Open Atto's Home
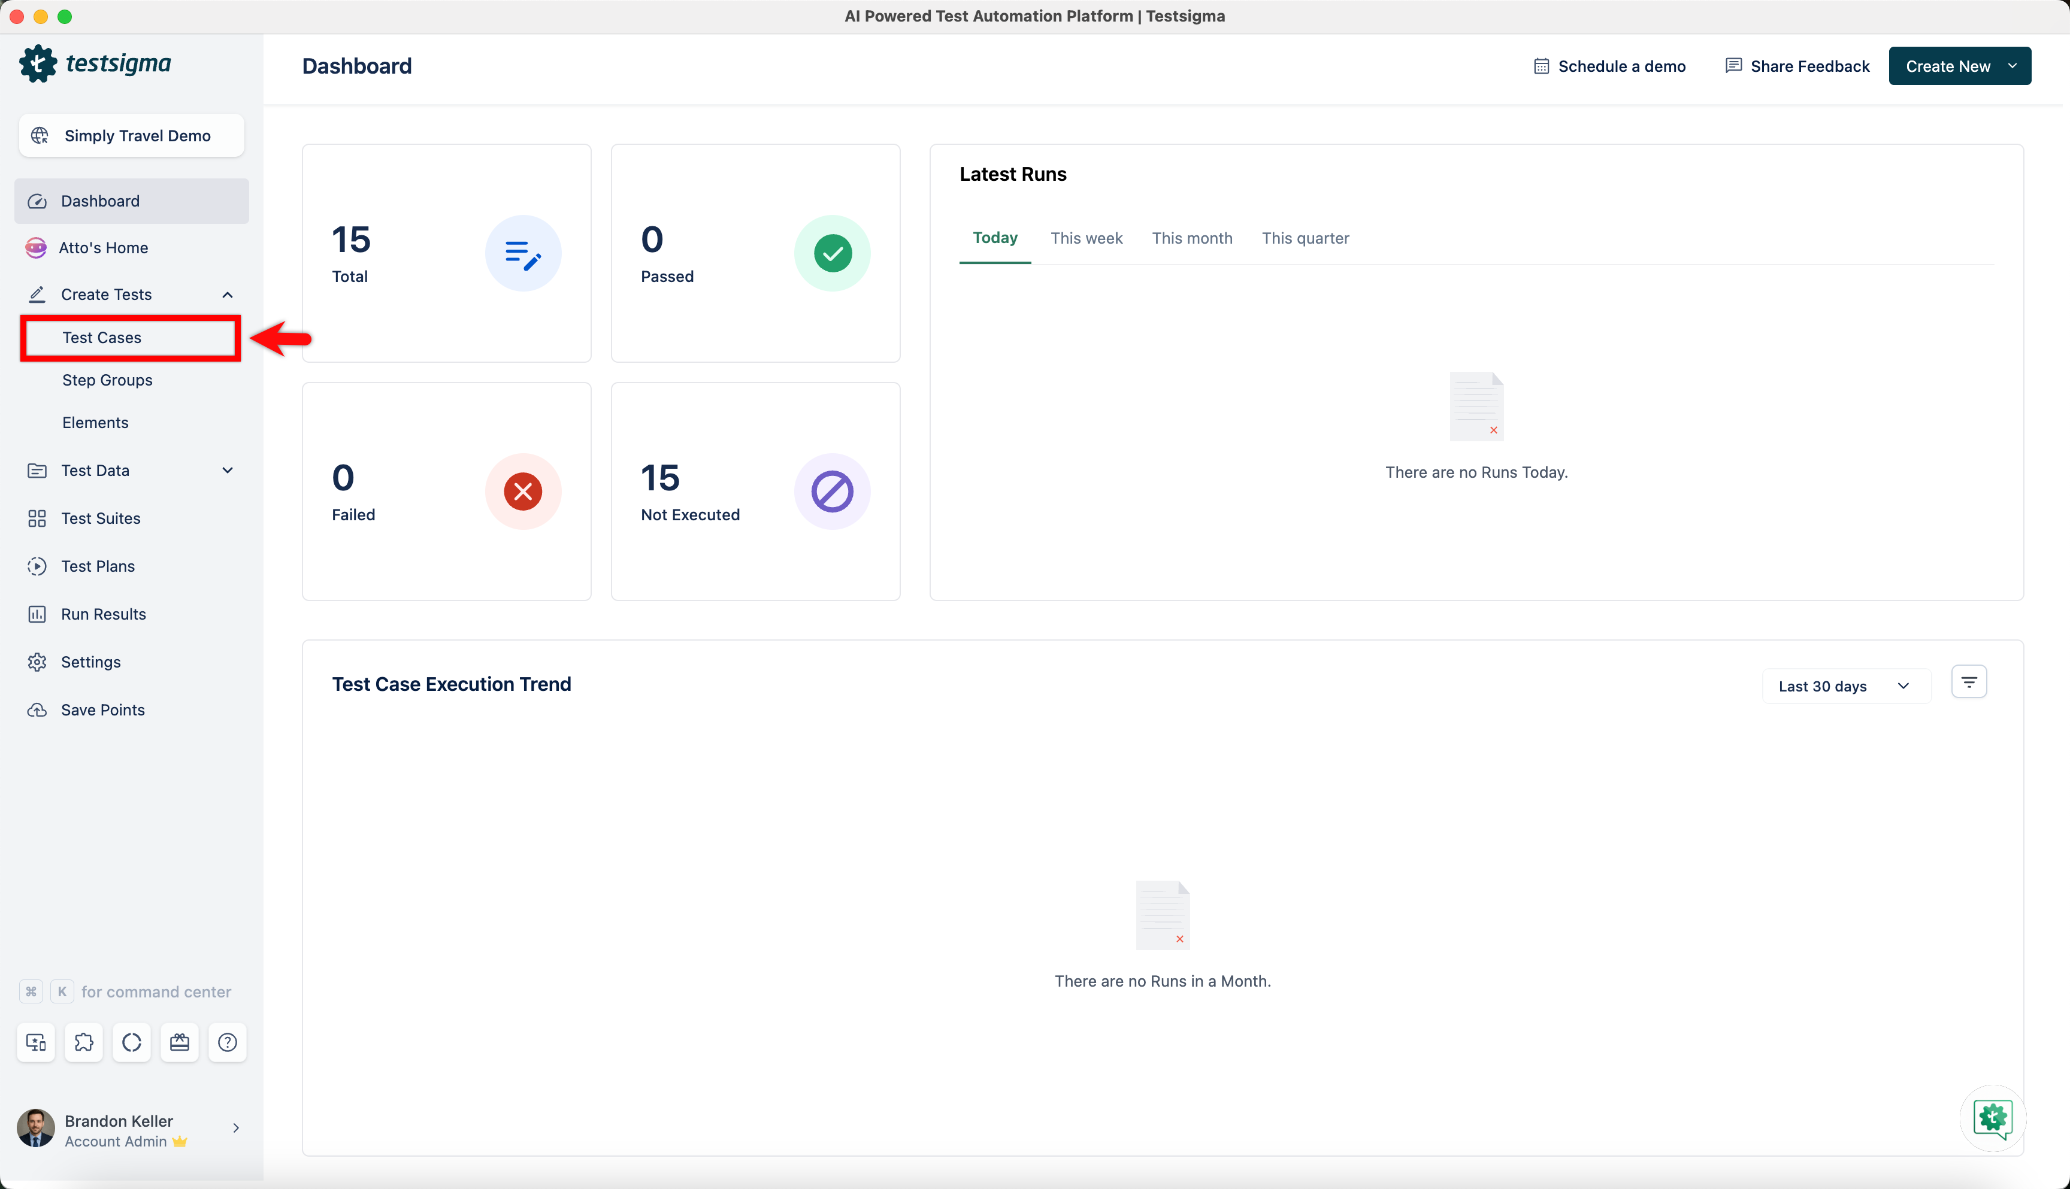 [103, 247]
